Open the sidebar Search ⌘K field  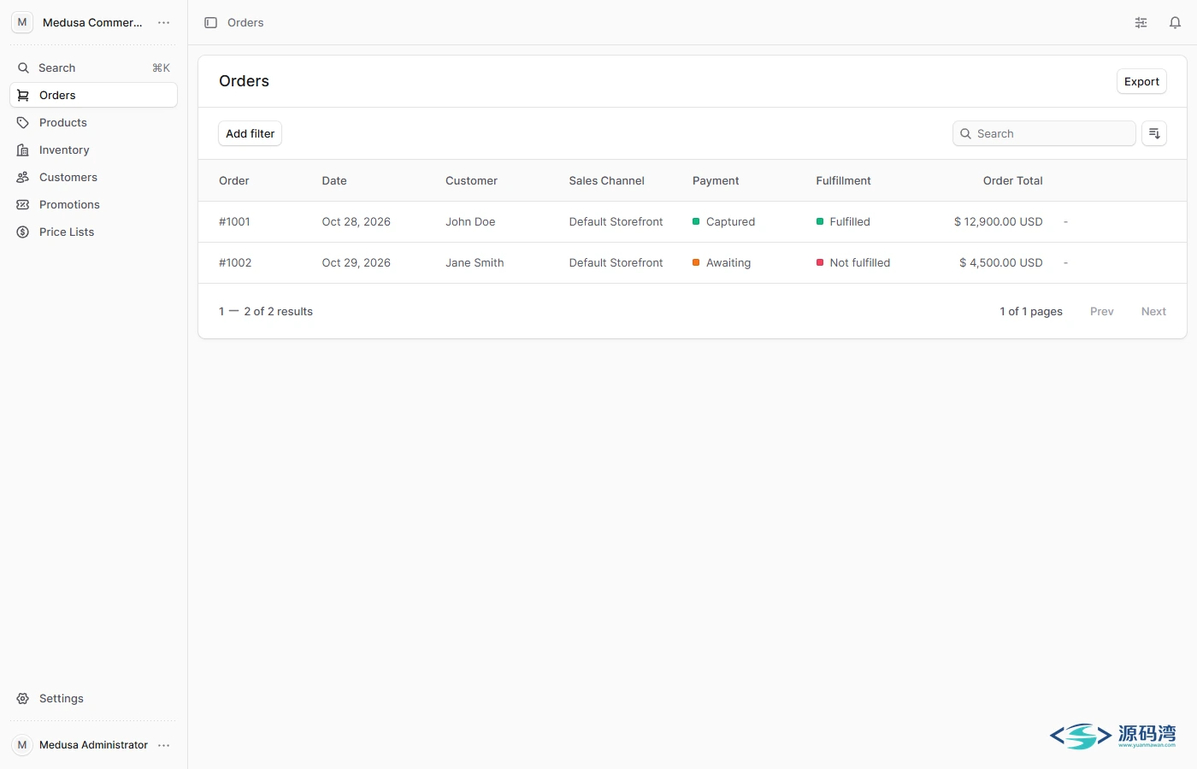click(x=93, y=68)
